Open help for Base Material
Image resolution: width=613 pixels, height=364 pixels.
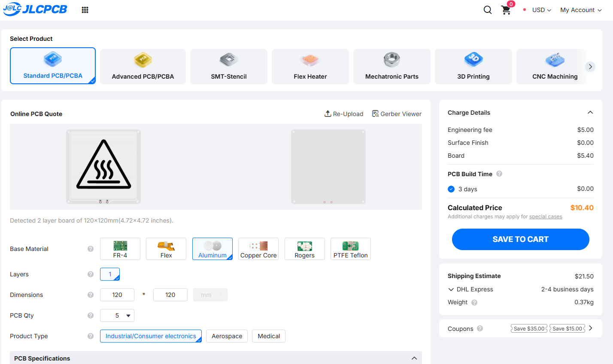pyautogui.click(x=91, y=249)
